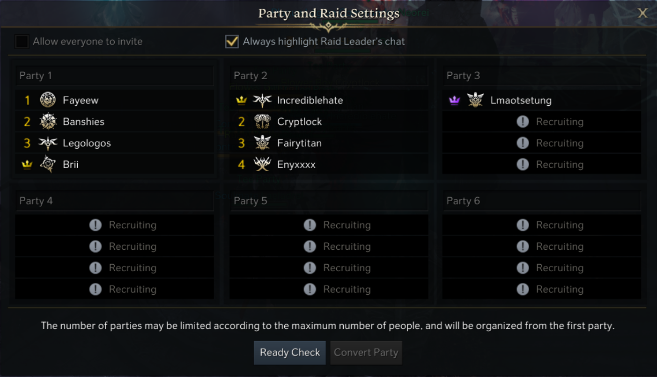The image size is (657, 377).
Task: Click the Convert Party button
Action: pyautogui.click(x=366, y=353)
